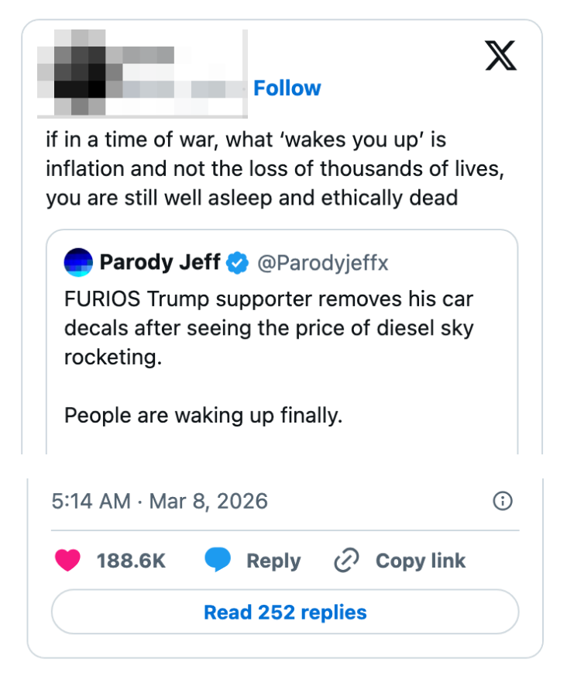Click the Parody Jeff display name
This screenshot has width=567, height=687.
pyautogui.click(x=160, y=263)
